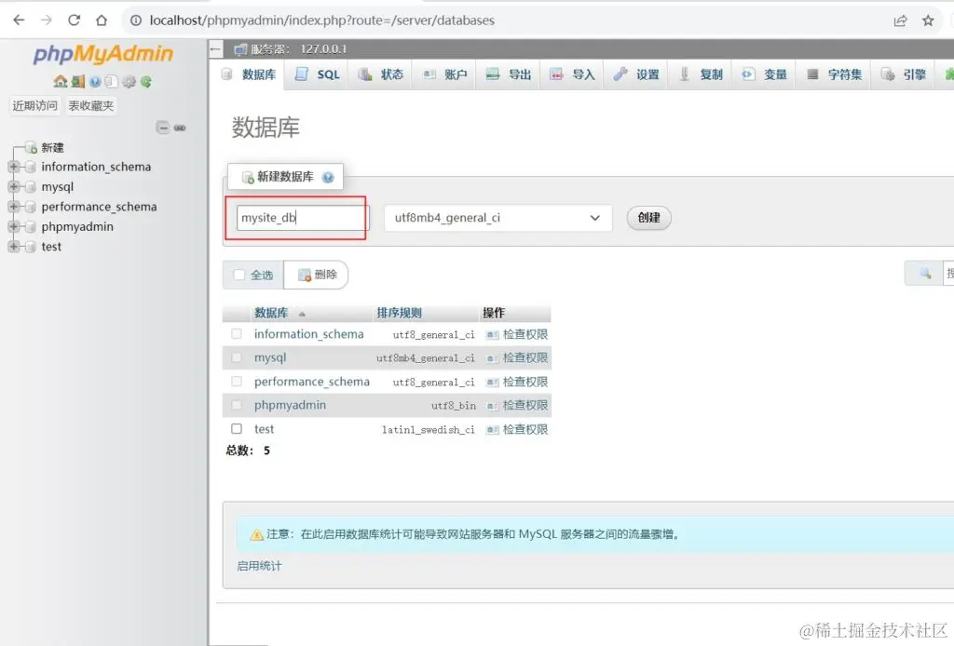Open the 导出 export tab
The image size is (954, 646).
click(510, 74)
